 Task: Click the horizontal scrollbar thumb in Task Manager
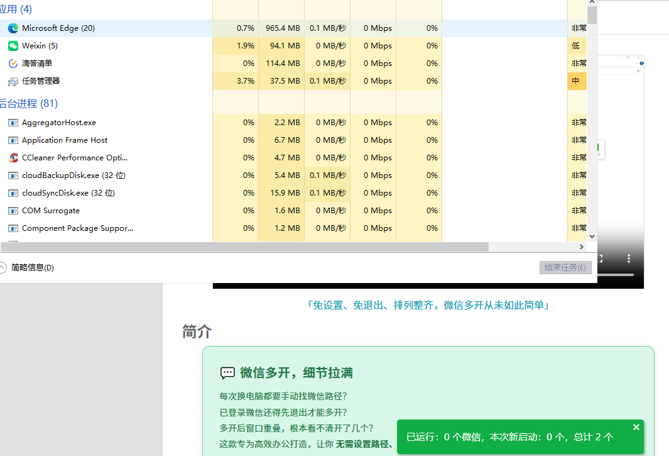click(245, 247)
